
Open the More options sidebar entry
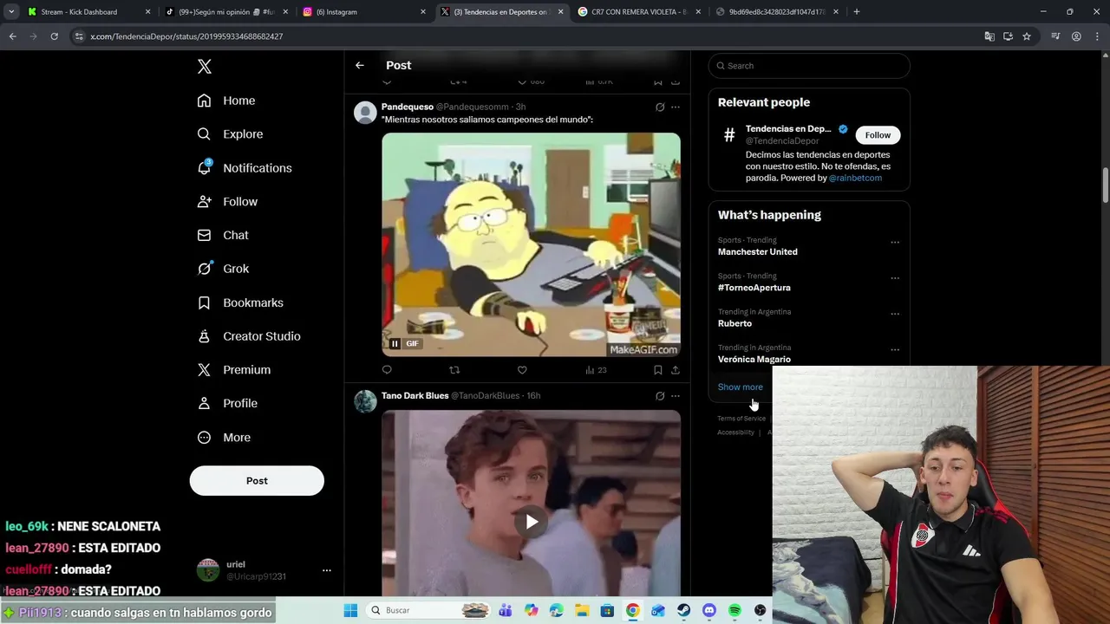tap(223, 438)
